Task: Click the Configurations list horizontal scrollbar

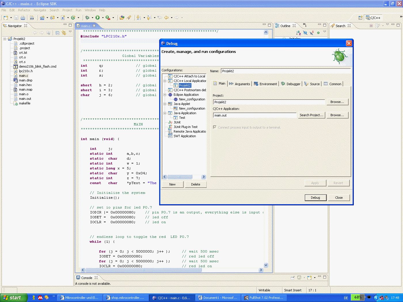Action: point(180,177)
